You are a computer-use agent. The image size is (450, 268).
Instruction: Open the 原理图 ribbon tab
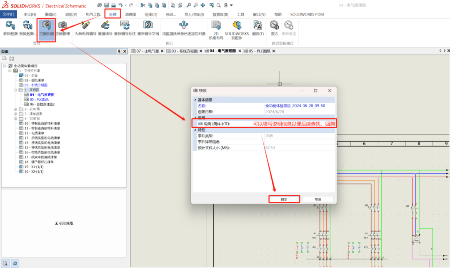coord(132,13)
